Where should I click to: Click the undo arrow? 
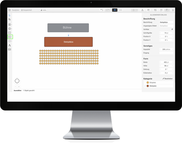click(x=102, y=10)
